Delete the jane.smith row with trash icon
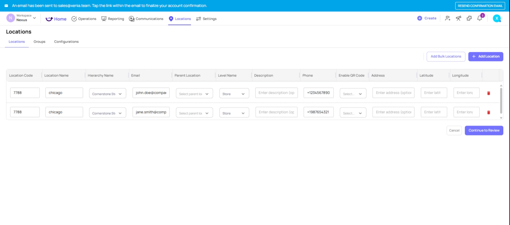510x225 pixels. [x=488, y=112]
